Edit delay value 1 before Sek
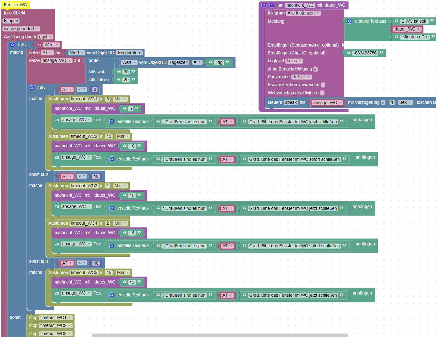 point(392,102)
